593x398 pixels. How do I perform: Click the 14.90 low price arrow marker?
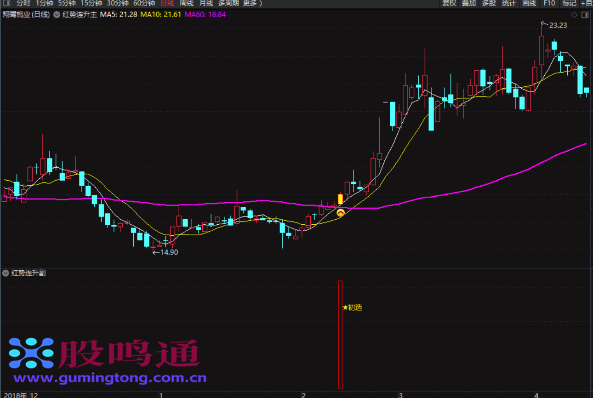165,252
